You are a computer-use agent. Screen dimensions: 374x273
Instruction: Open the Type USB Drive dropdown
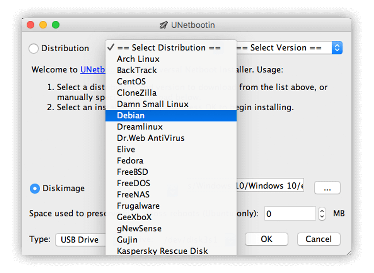(80, 240)
